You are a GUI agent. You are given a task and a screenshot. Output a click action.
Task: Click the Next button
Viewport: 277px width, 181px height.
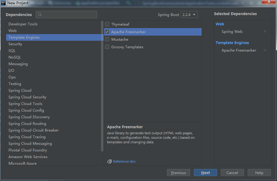(x=205, y=173)
